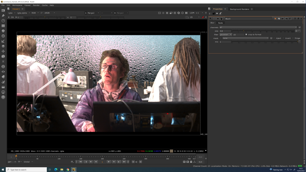Open the rgba.alpha channel dropdown

click(23, 13)
